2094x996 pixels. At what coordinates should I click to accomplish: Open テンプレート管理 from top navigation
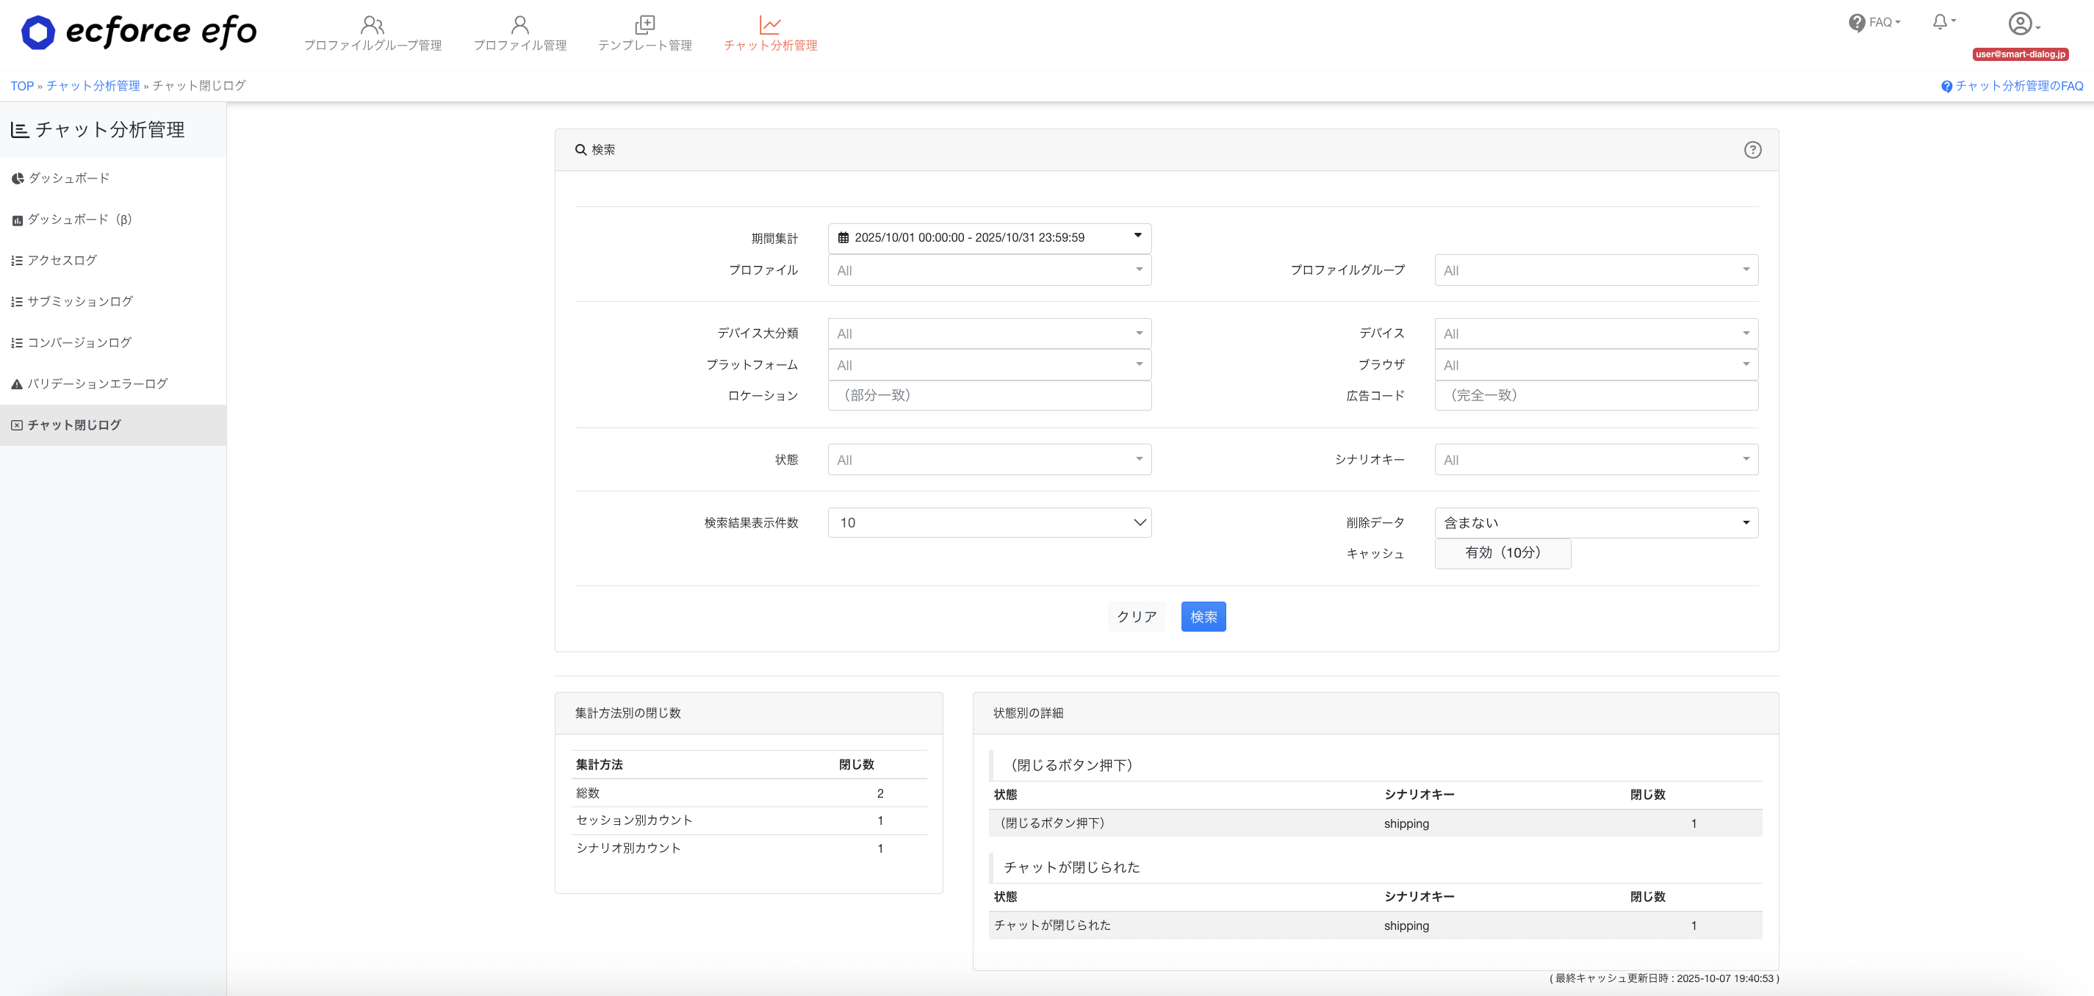click(644, 34)
